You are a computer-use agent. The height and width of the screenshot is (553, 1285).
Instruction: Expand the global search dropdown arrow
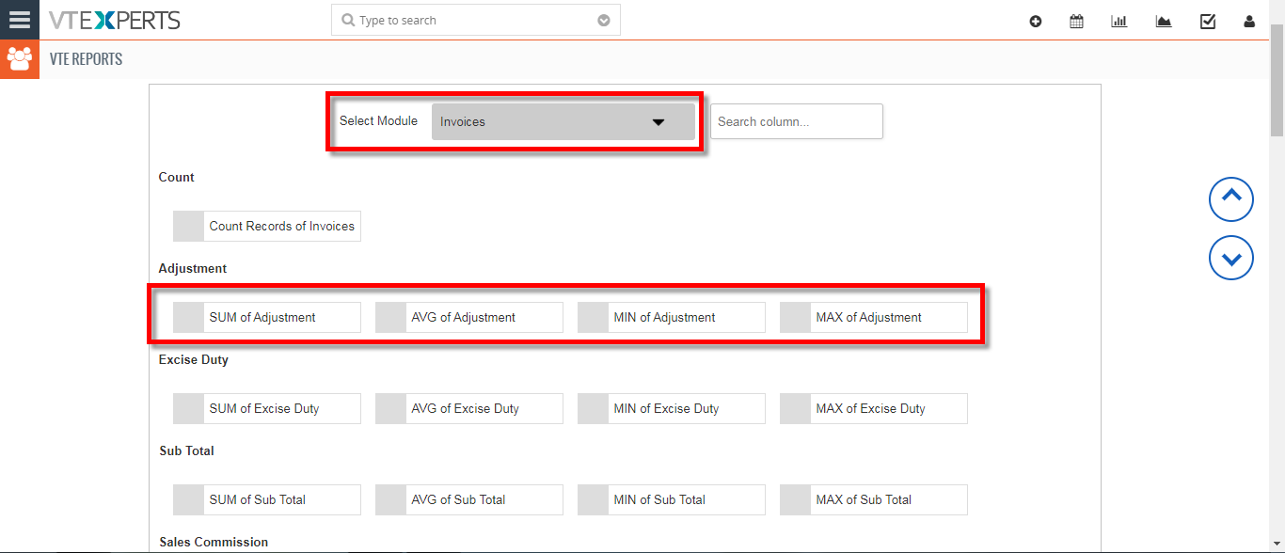pos(604,20)
